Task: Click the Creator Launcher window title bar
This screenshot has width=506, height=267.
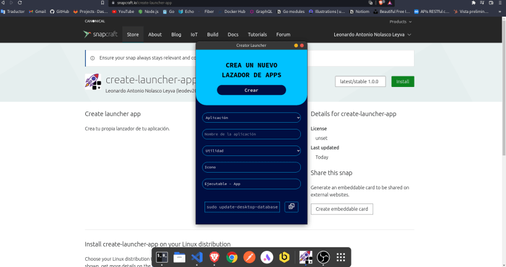Action: (251, 46)
